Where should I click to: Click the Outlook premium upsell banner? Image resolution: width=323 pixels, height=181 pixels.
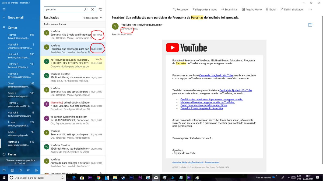[20, 162]
